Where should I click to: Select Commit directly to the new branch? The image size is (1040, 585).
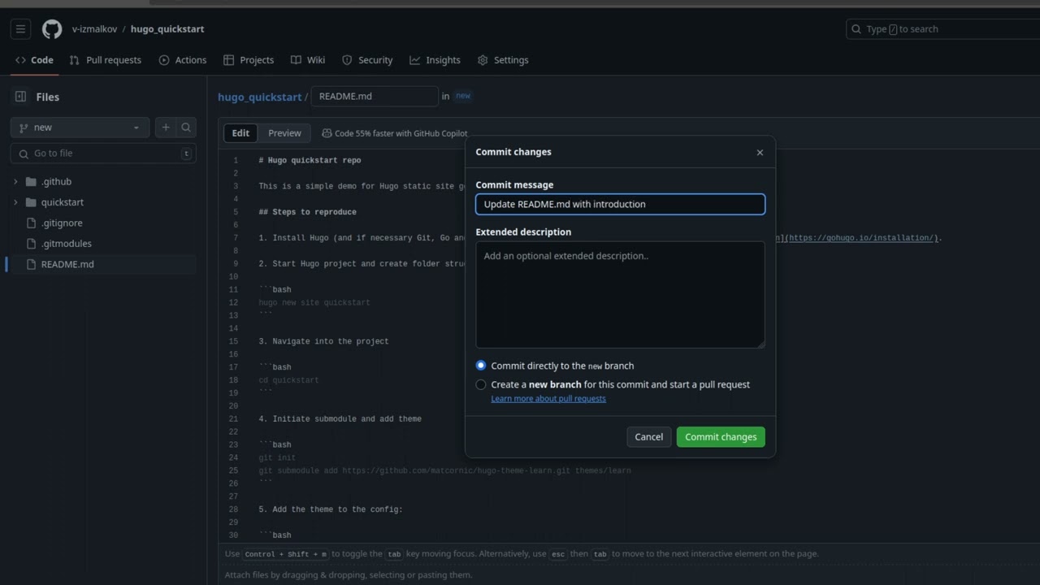pos(481,366)
